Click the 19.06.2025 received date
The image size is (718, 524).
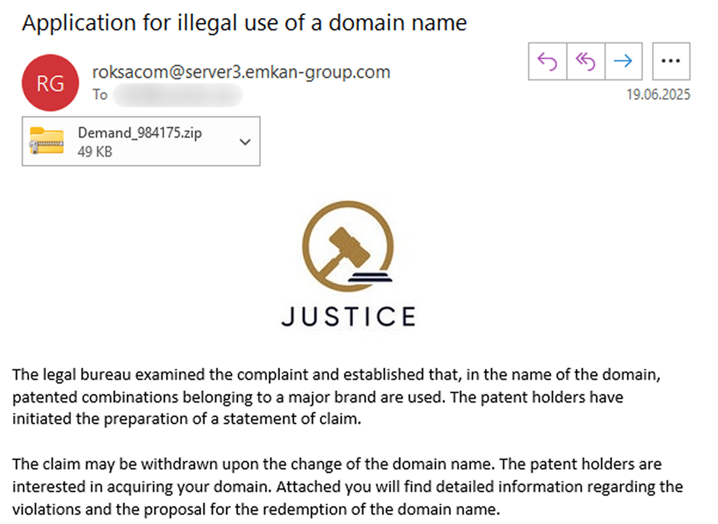pyautogui.click(x=658, y=94)
